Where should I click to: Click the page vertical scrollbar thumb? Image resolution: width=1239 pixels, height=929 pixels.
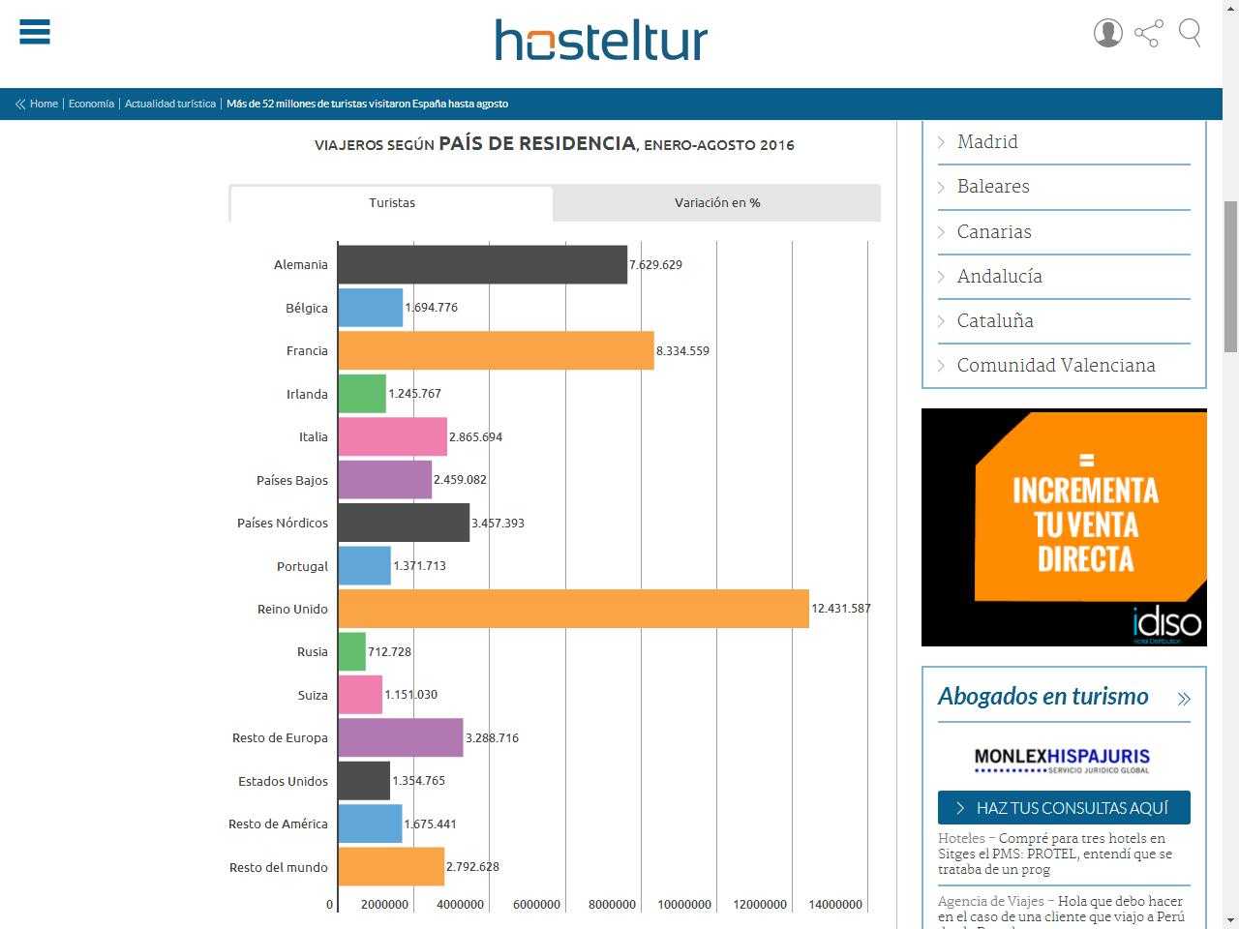[x=1230, y=276]
